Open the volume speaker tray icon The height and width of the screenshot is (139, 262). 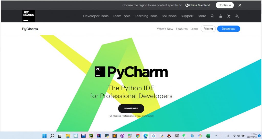pyautogui.click(x=238, y=136)
